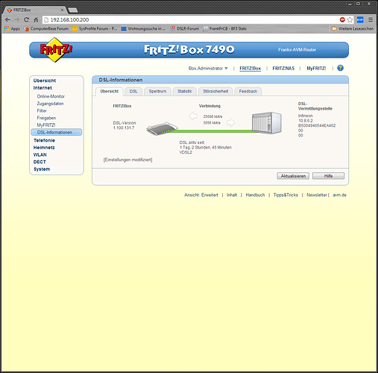Viewport: 378px width, 373px height.
Task: Click the browser back arrow
Action: click(x=7, y=19)
